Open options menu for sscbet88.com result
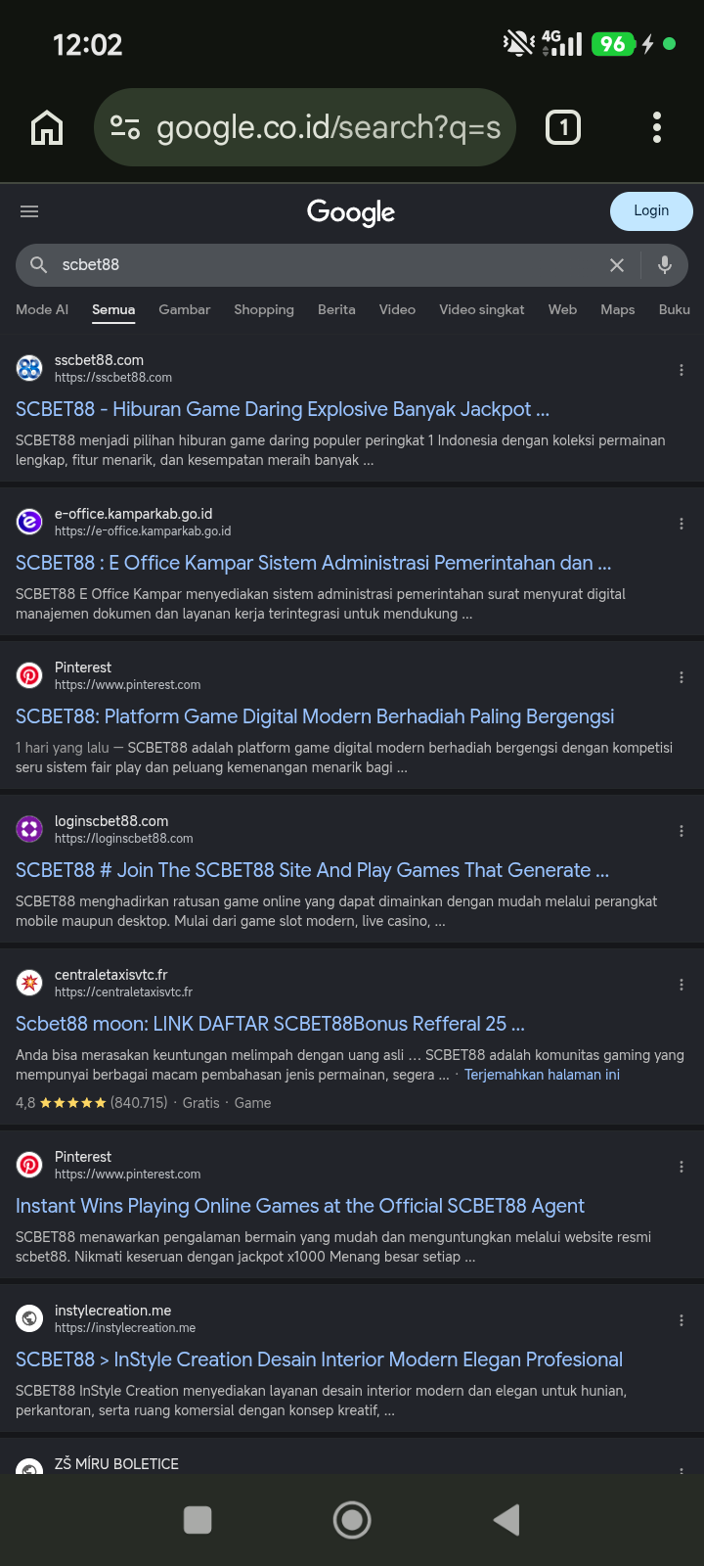This screenshot has height=1566, width=704. [682, 370]
